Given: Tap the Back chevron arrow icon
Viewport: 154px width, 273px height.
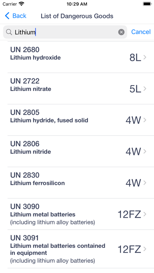Looking at the screenshot, I should [7, 16].
